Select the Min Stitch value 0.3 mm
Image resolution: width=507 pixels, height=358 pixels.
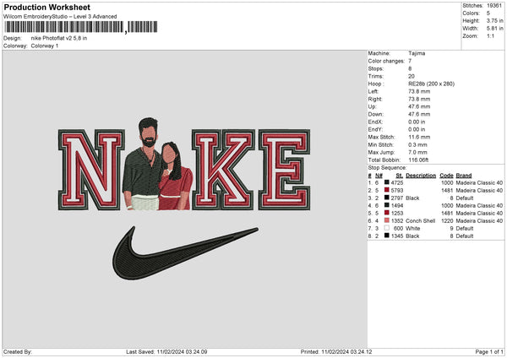pos(417,144)
